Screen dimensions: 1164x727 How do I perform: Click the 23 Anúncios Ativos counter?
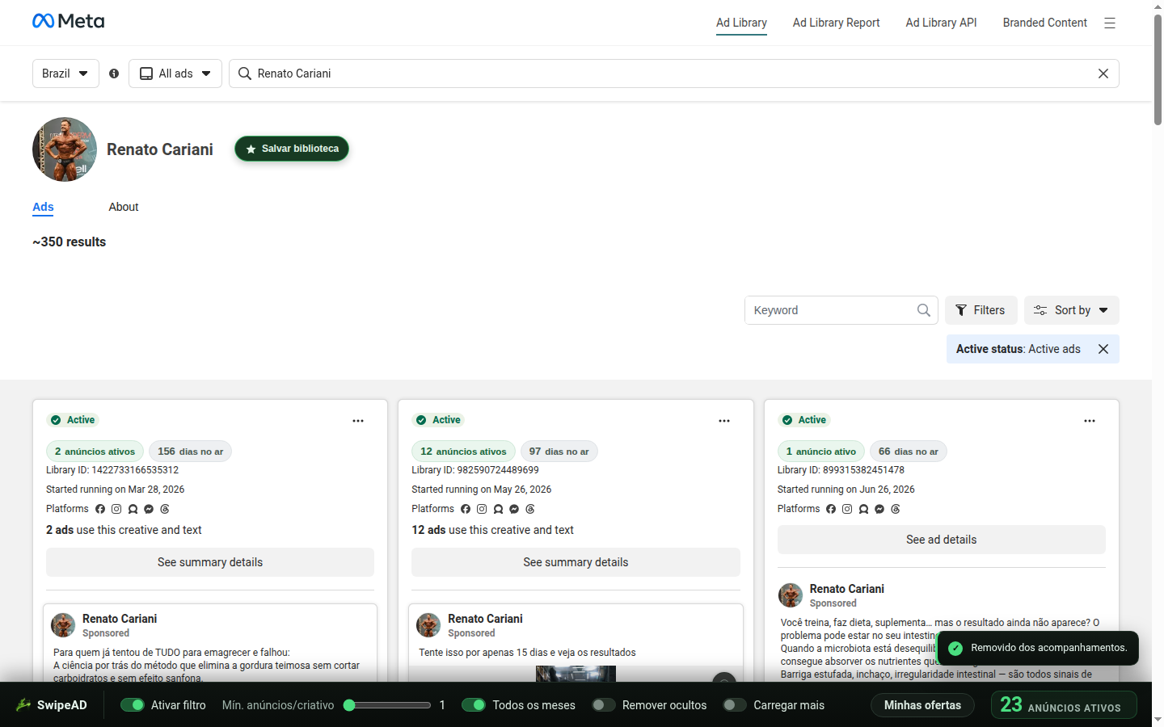click(x=1064, y=705)
